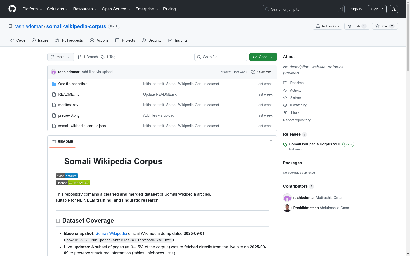This screenshot has width=410, height=256.
Task: Click the type dataset badge
Action: (x=67, y=176)
